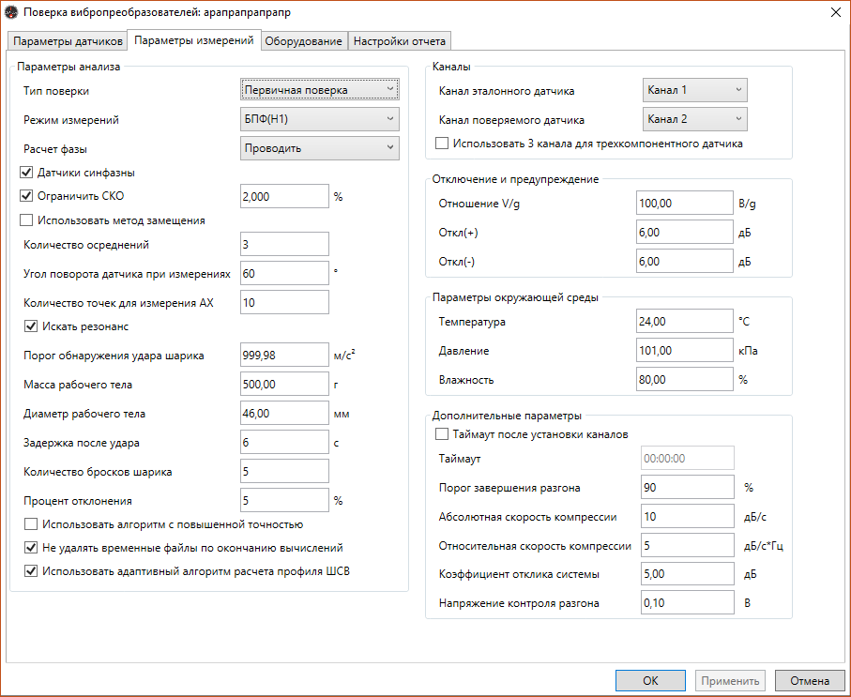Screen dimensions: 851x697
Task: Expand the 'Режим измерений' combo box
Action: (319, 119)
